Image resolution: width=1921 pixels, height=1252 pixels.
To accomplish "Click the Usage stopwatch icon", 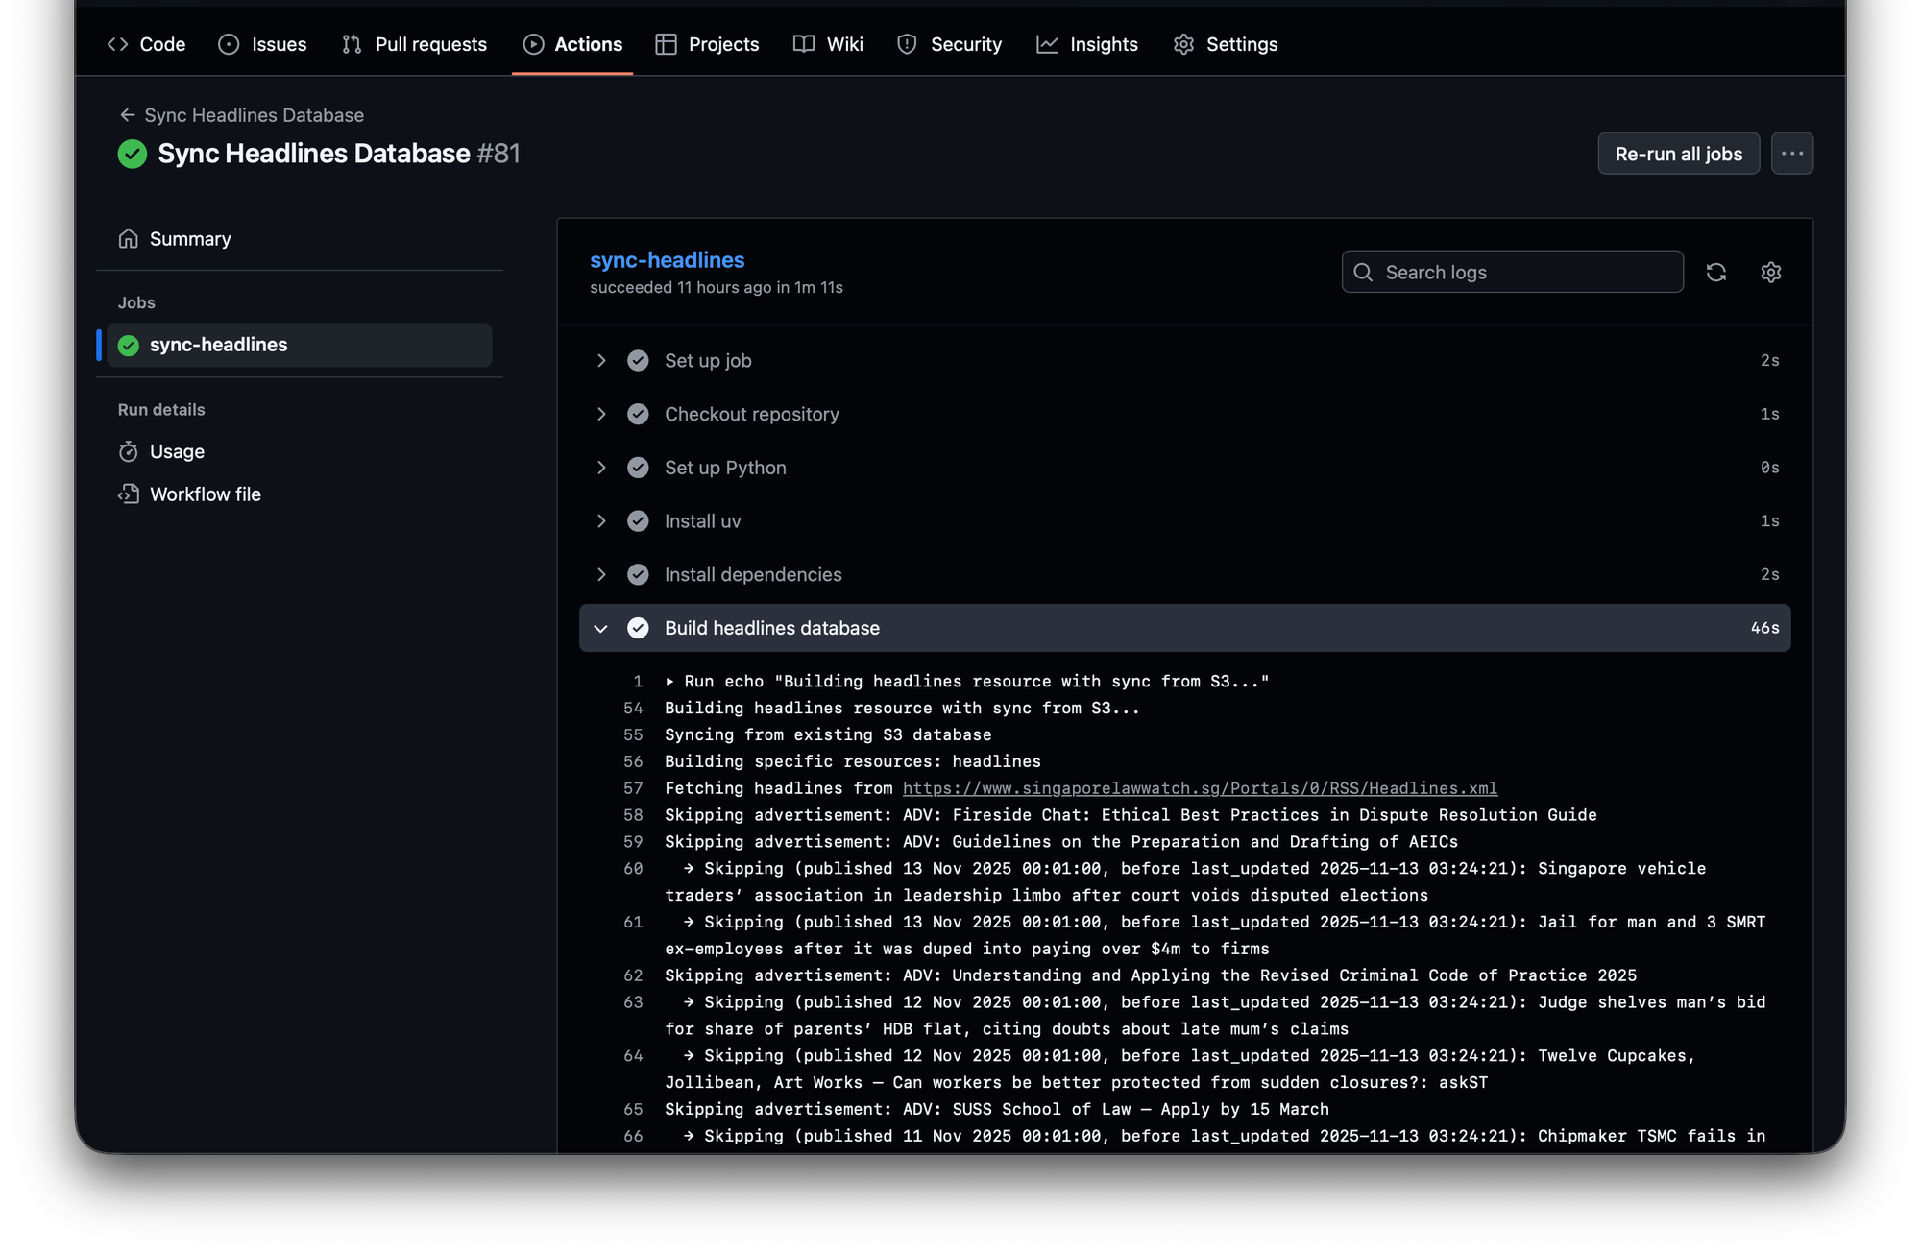I will pyautogui.click(x=129, y=451).
